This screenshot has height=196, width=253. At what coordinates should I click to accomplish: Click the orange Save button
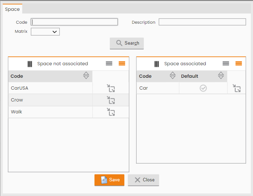click(109, 180)
